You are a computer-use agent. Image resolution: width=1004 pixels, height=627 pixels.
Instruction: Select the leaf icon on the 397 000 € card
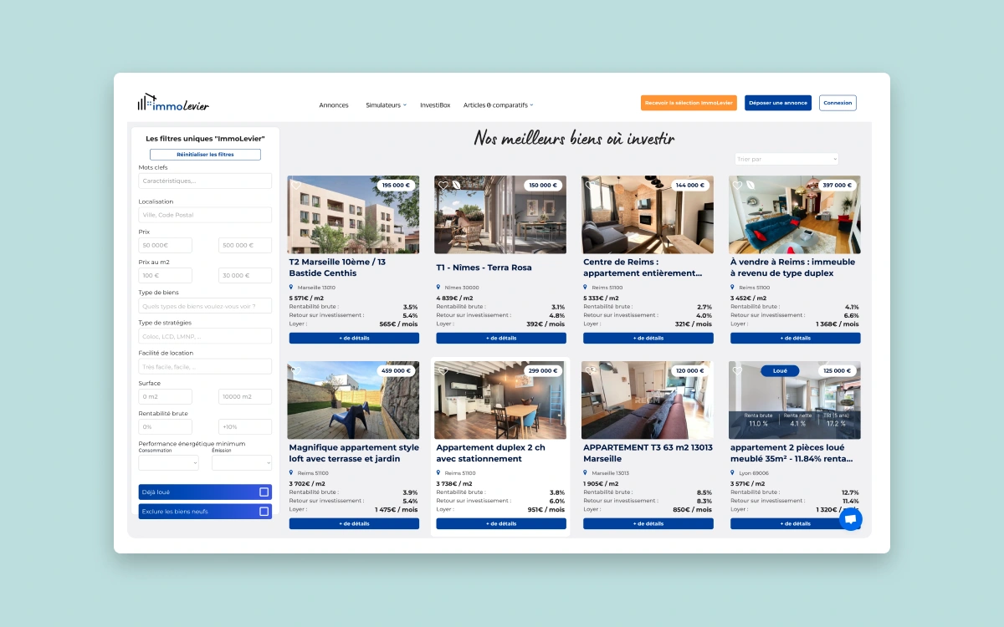pos(750,186)
